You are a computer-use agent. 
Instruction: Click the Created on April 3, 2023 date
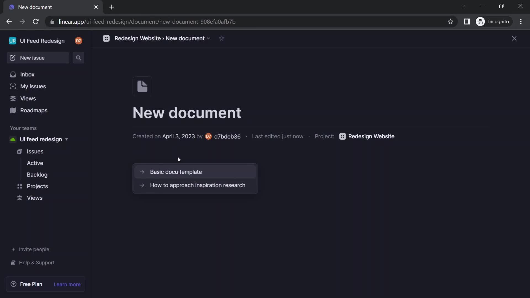[x=179, y=137]
